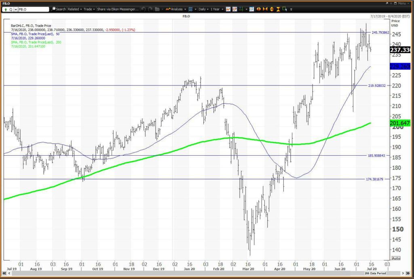The height and width of the screenshot is (279, 414).
Task: Expand the chart style dropdown arrow
Action: (x=196, y=9)
